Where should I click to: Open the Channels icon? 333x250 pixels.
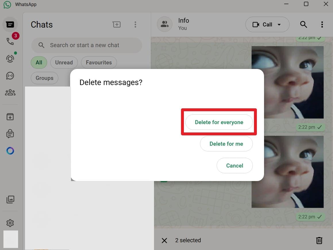(10, 76)
